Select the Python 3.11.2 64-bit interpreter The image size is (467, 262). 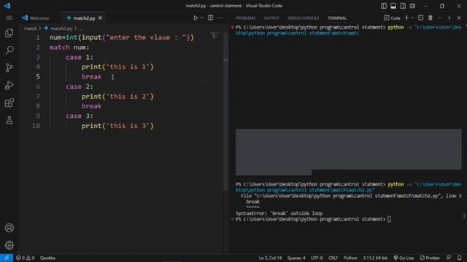click(375, 258)
